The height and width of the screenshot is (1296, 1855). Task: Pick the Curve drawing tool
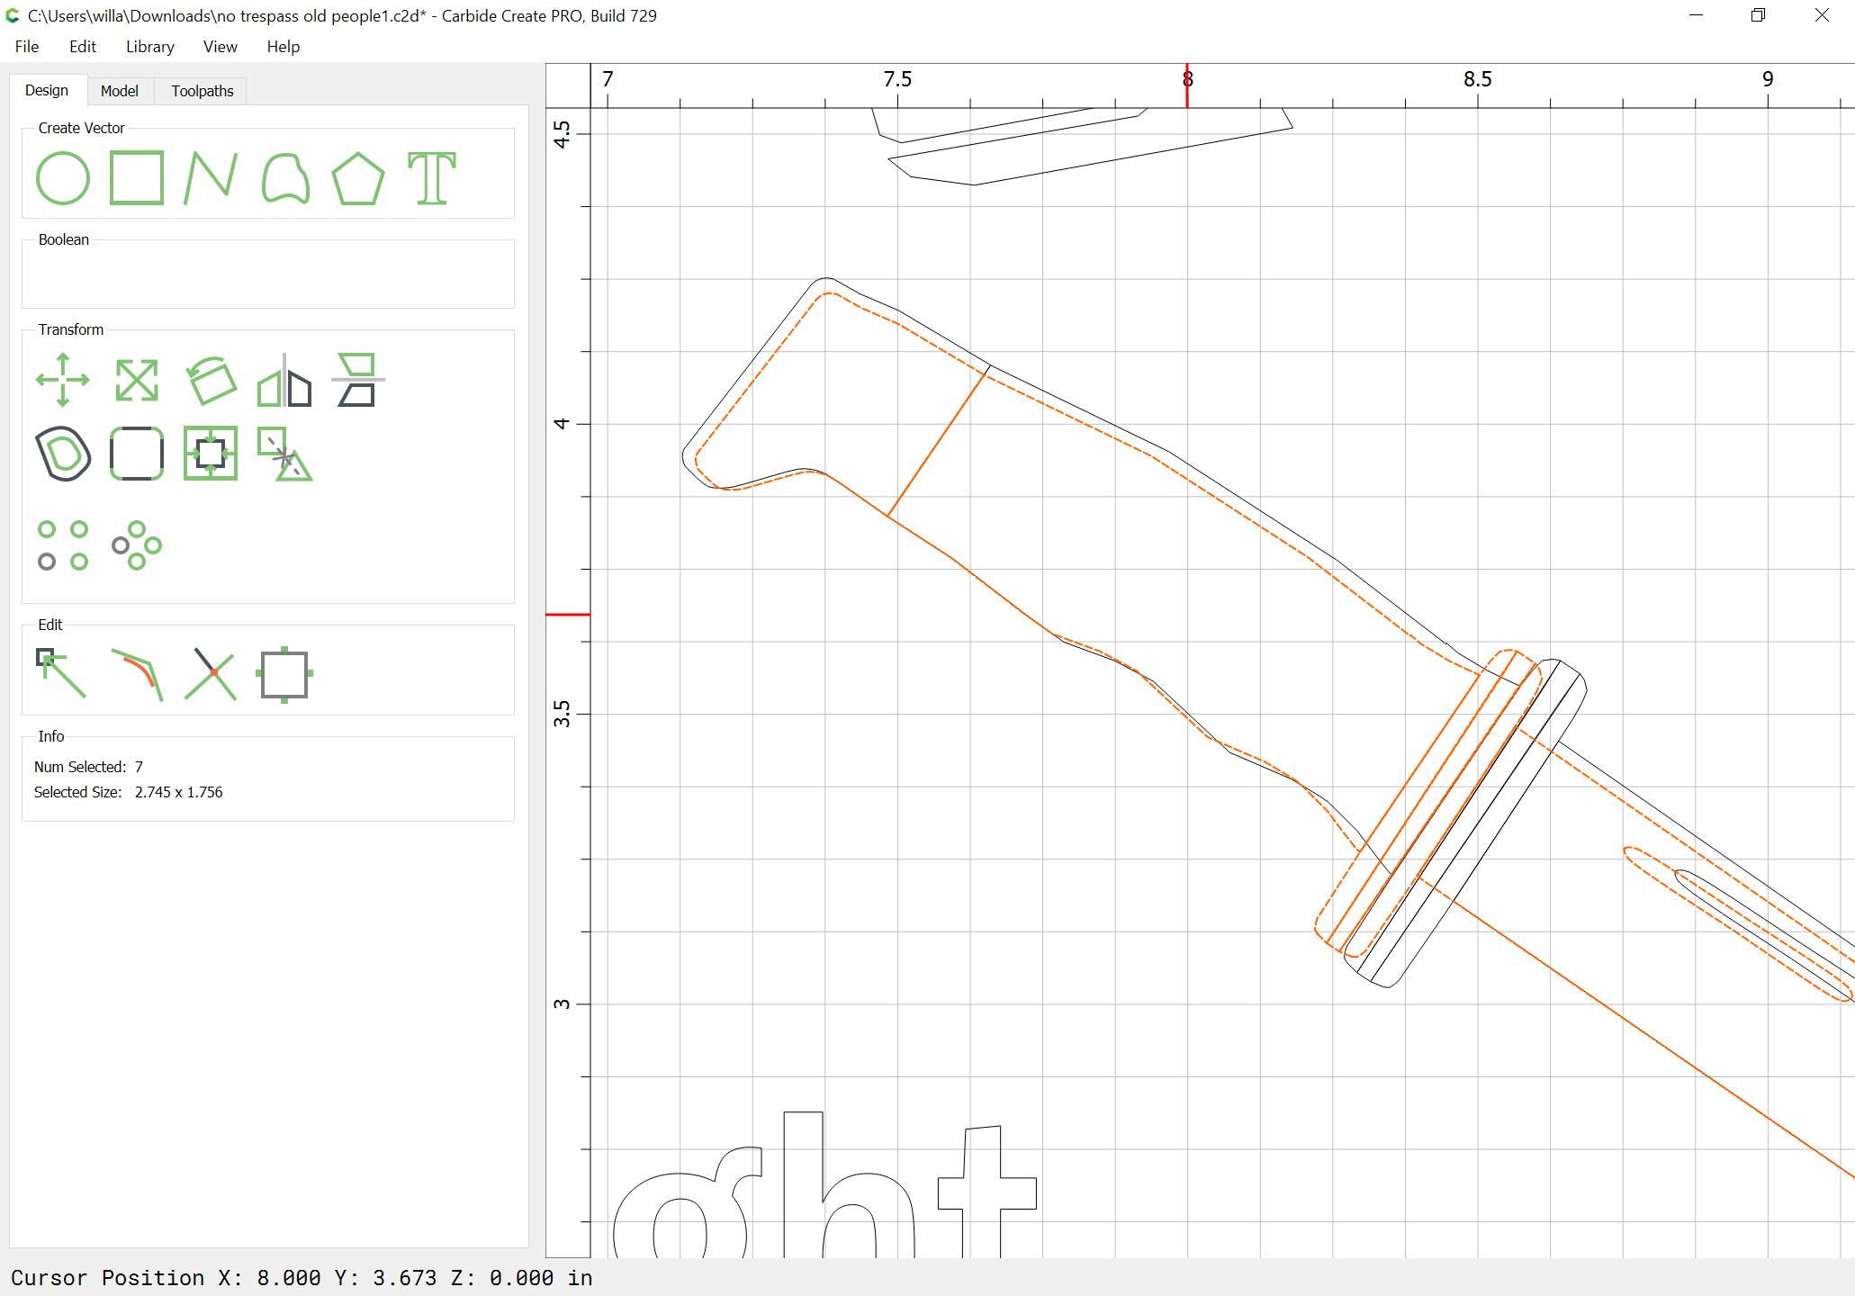(285, 178)
